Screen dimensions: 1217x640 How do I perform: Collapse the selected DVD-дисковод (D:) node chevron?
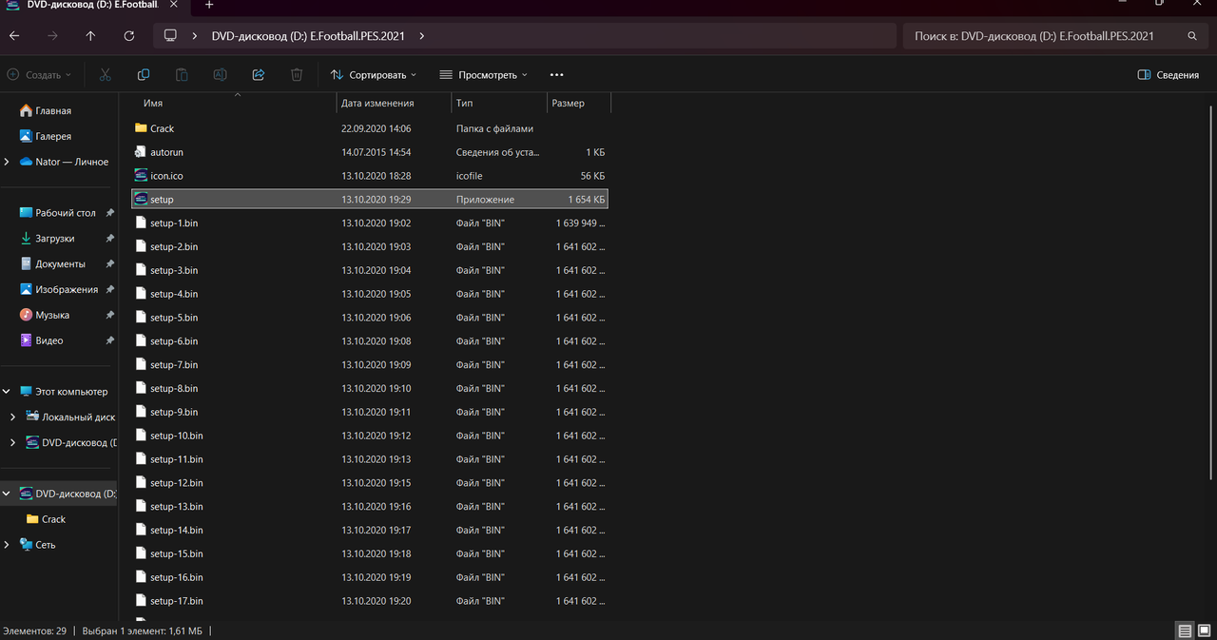(8, 494)
